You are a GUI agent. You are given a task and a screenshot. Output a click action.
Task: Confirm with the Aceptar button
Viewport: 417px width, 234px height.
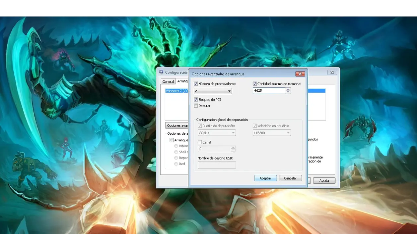point(265,178)
